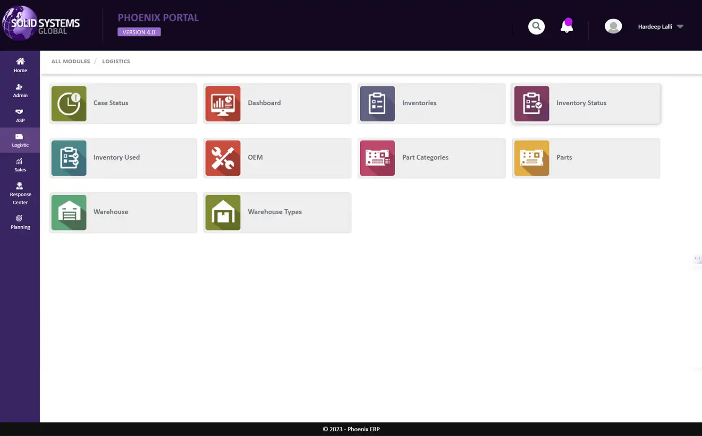The image size is (702, 436).
Task: Open the Warehouse building icon
Action: (69, 213)
